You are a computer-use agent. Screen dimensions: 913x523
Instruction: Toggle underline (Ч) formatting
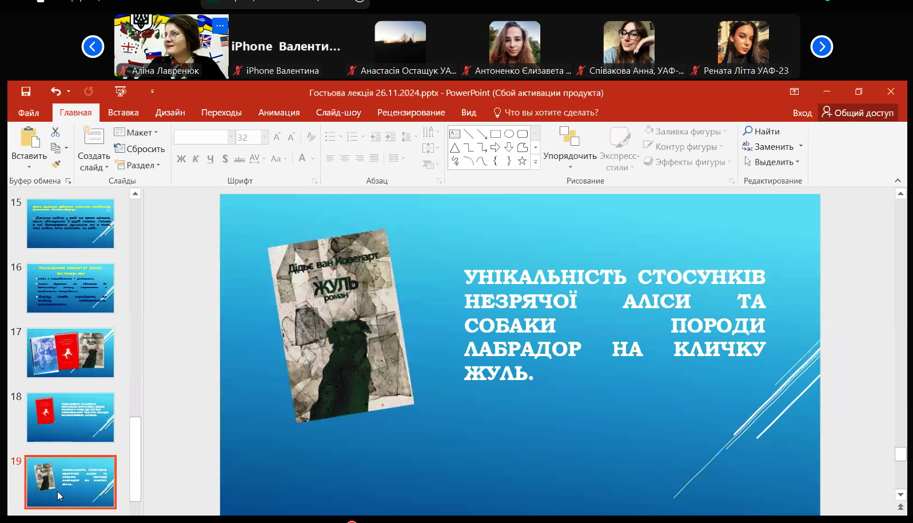tap(210, 159)
